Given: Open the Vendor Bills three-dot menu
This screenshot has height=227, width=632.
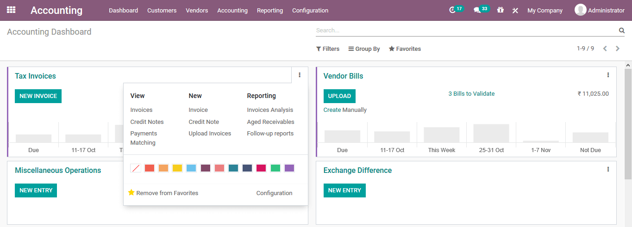Looking at the screenshot, I should 608,75.
